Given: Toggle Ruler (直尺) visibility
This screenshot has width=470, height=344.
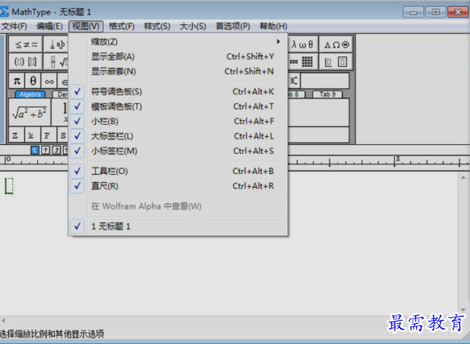Looking at the screenshot, I should (x=179, y=186).
